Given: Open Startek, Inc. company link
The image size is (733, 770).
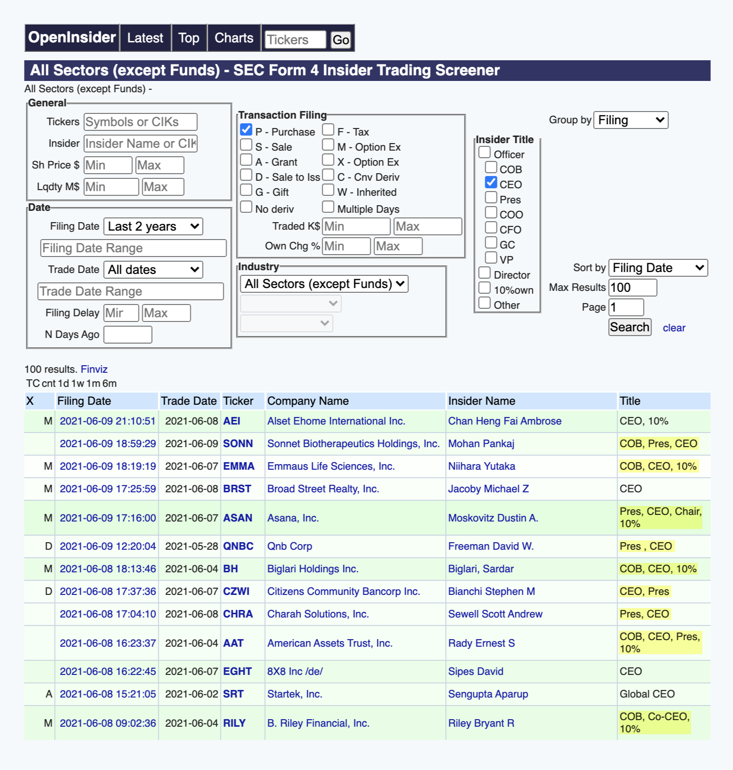Looking at the screenshot, I should (294, 694).
